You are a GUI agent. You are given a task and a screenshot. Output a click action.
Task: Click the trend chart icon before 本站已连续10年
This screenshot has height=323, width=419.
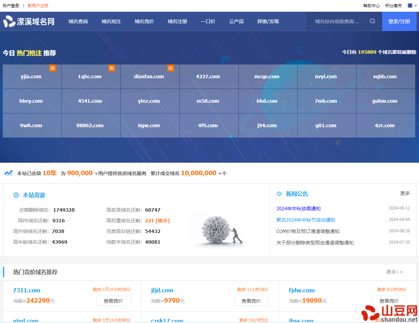coord(8,173)
